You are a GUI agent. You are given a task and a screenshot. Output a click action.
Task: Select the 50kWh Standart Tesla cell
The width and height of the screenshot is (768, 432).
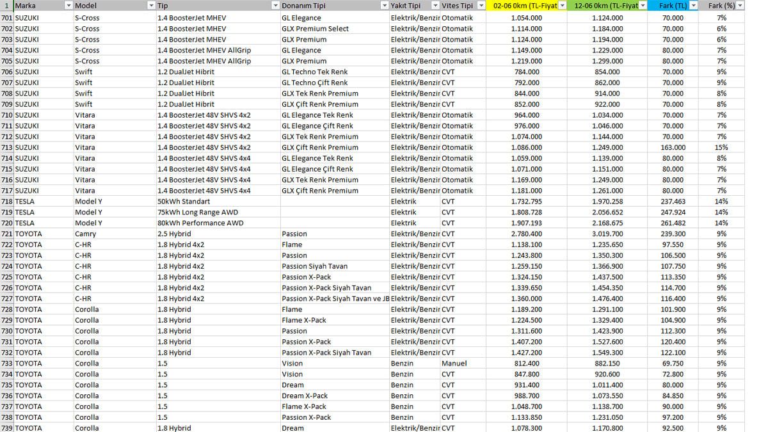tap(218, 202)
